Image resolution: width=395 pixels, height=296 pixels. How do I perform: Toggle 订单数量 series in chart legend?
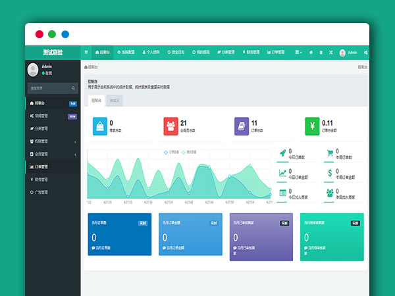[x=170, y=151]
